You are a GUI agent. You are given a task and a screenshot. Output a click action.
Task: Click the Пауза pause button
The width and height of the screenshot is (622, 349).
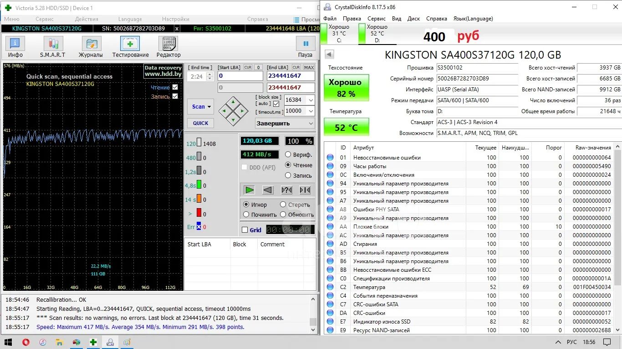tap(306, 47)
